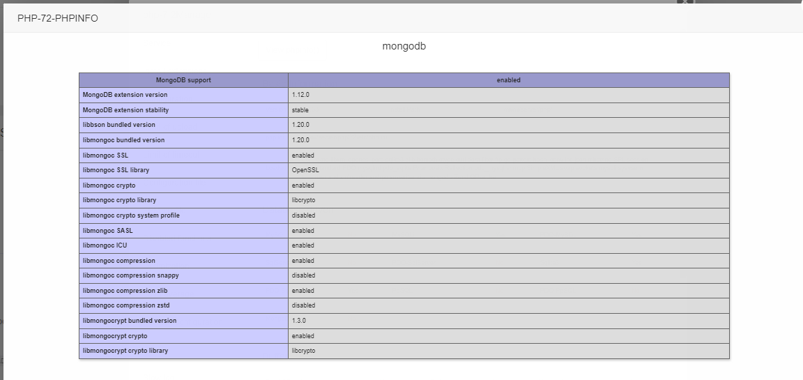
Task: Select disabled value for crypto system profile
Action: tap(509, 215)
